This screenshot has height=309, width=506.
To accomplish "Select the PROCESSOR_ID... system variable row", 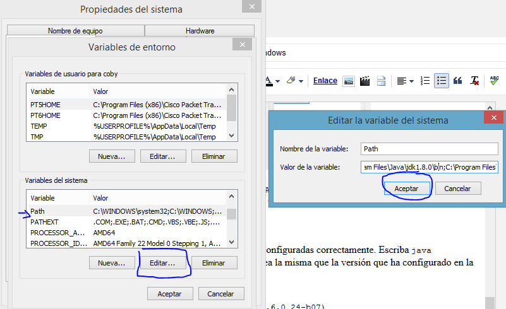I will coord(126,243).
